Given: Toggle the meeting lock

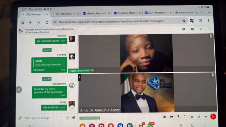Looking at the screenshot, I should click(x=199, y=117).
